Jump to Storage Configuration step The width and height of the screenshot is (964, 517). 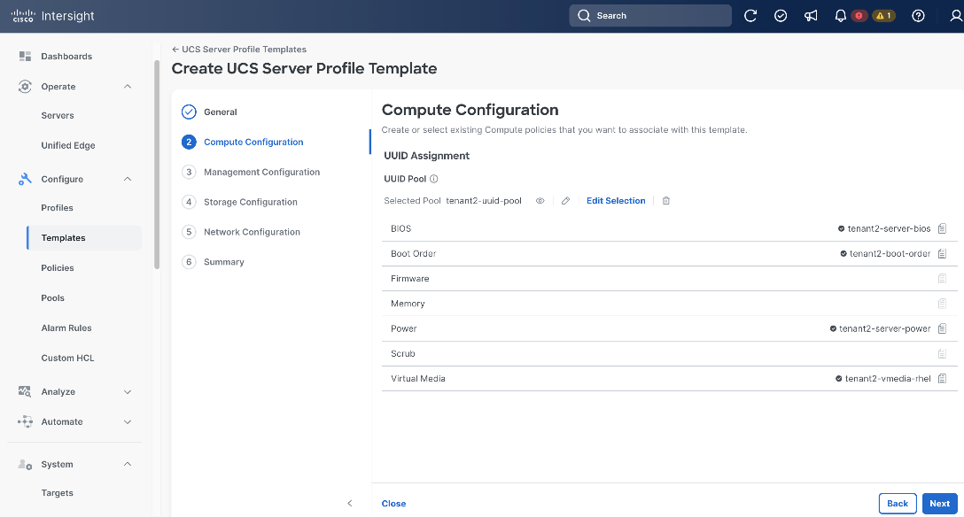250,202
